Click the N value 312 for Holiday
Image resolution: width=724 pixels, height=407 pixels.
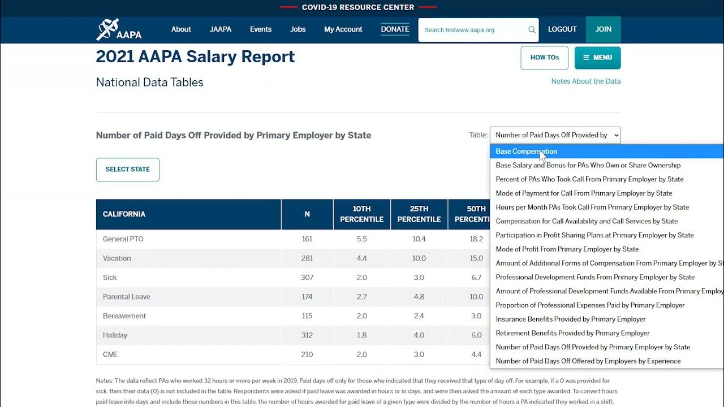(307, 335)
